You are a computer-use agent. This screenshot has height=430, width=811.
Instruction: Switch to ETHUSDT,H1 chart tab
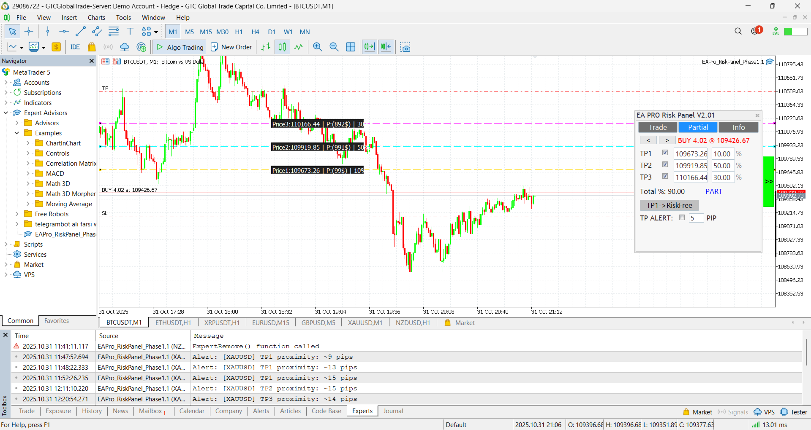click(x=173, y=323)
